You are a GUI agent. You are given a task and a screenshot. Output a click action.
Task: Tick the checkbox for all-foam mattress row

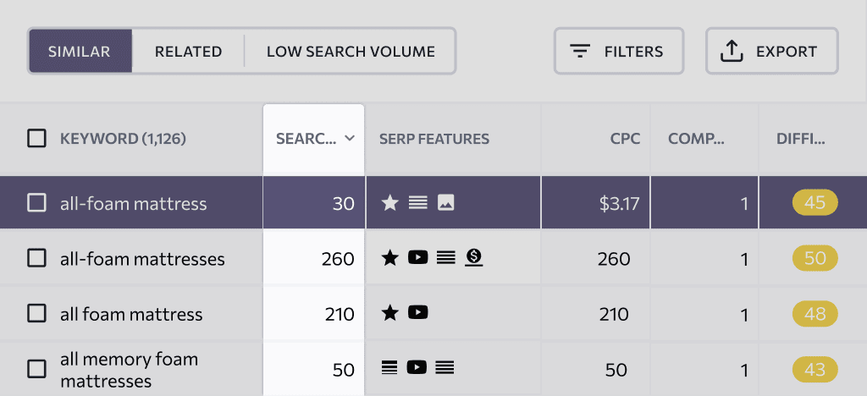point(36,203)
